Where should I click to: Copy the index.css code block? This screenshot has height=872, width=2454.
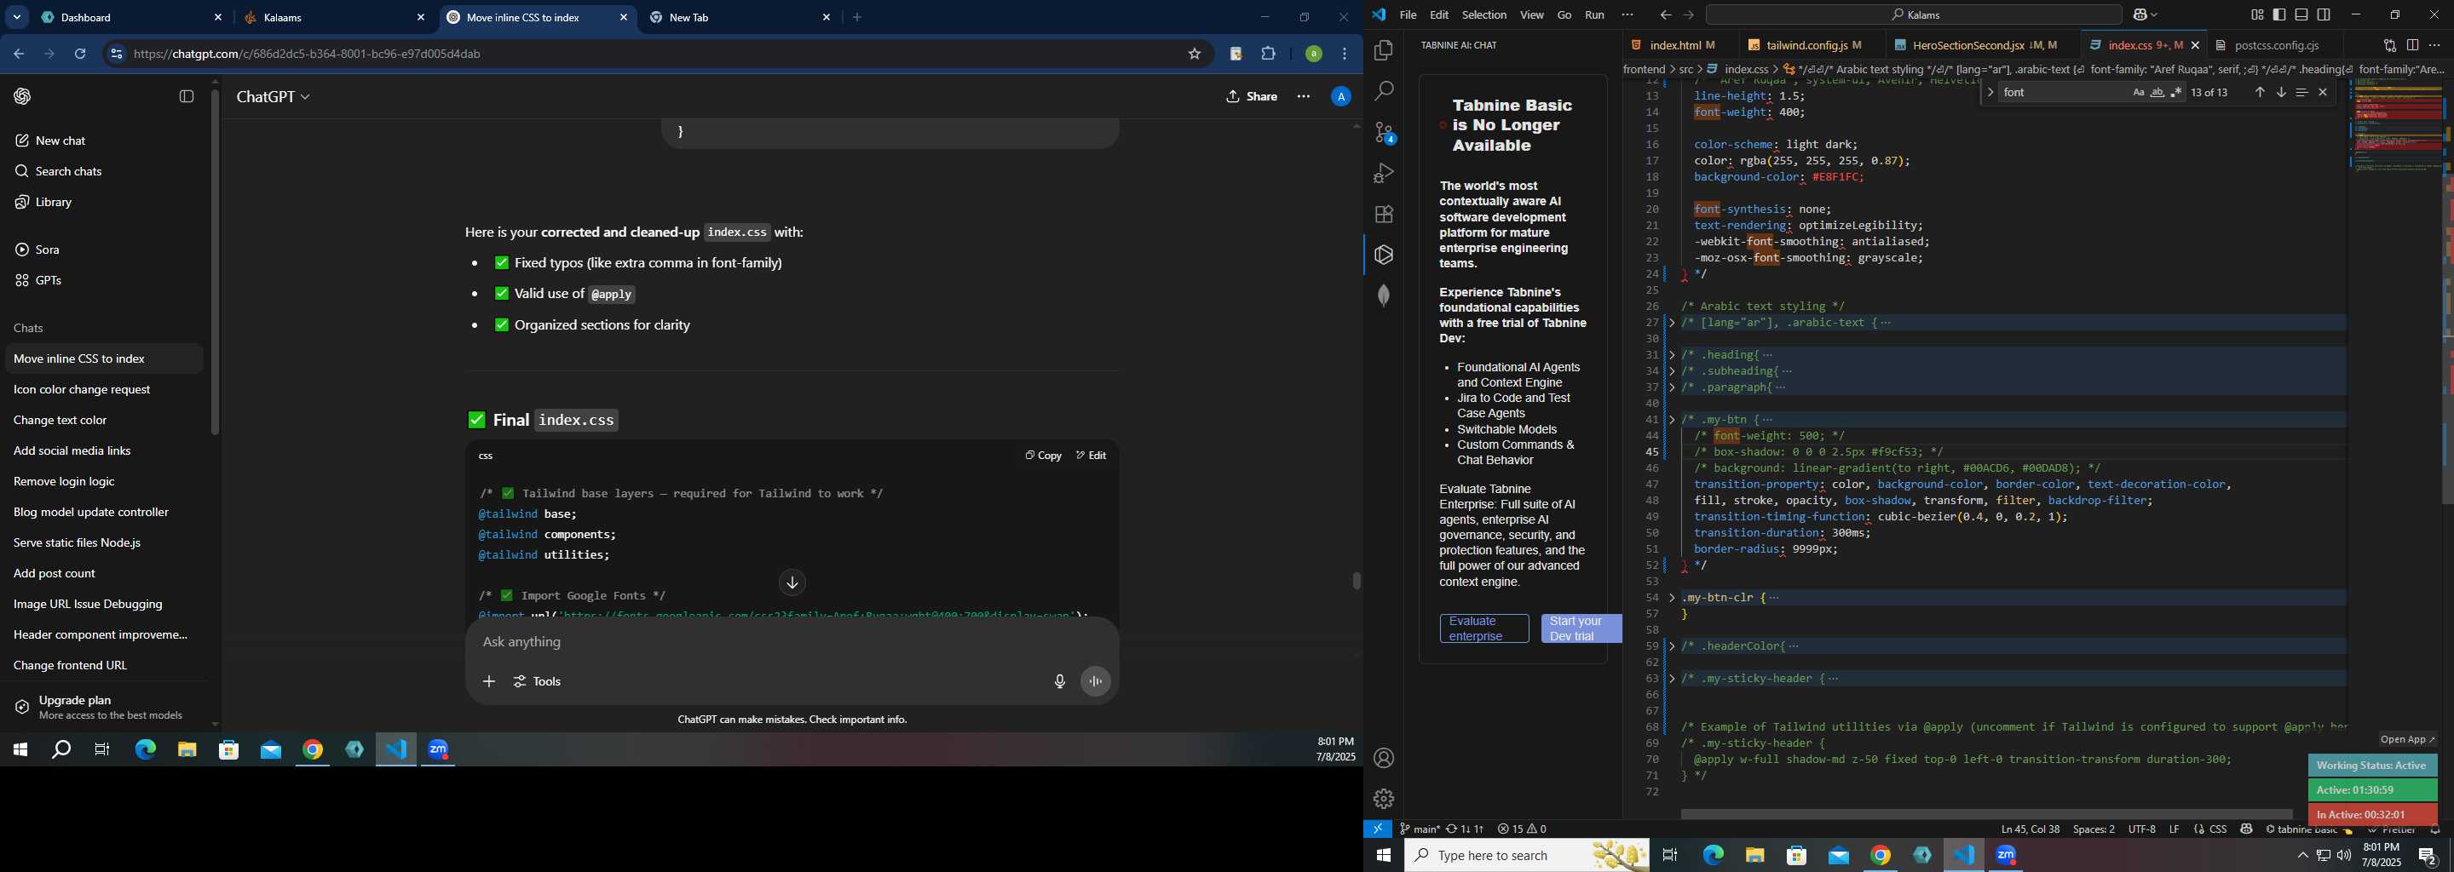[x=1043, y=456]
